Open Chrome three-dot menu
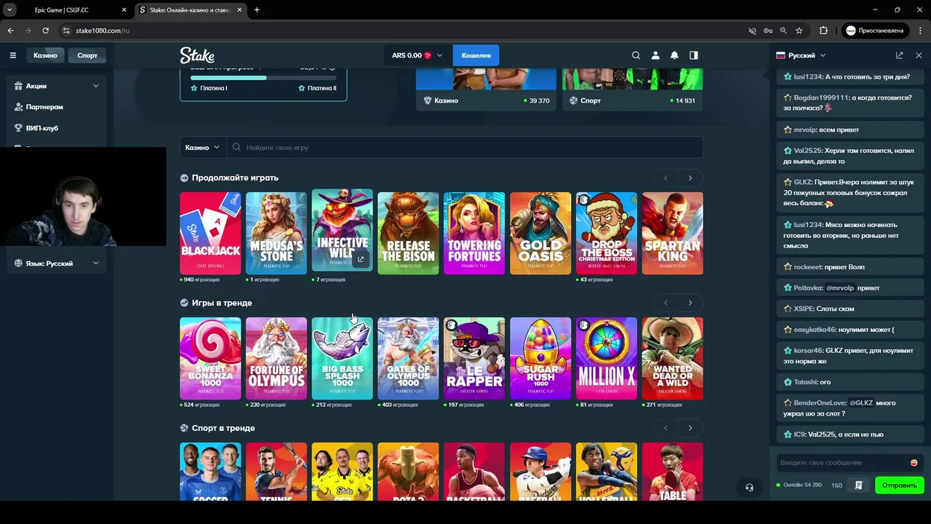This screenshot has width=931, height=524. click(x=919, y=31)
